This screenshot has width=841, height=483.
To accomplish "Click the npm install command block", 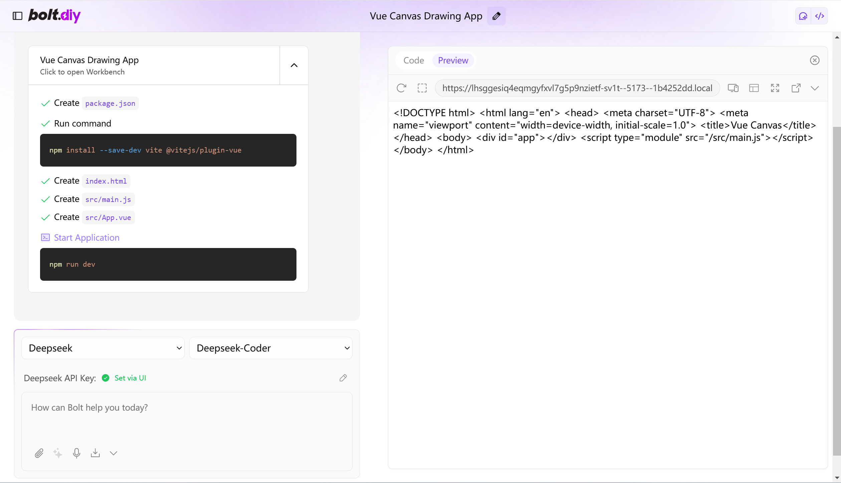I will [x=168, y=150].
